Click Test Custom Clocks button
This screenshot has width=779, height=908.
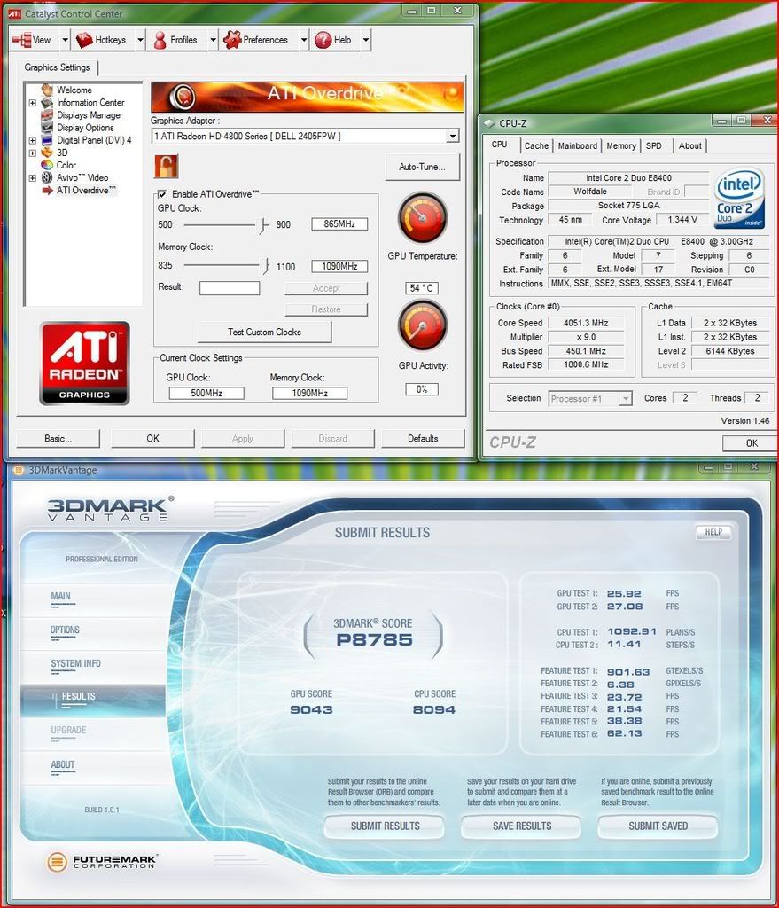pos(264,332)
